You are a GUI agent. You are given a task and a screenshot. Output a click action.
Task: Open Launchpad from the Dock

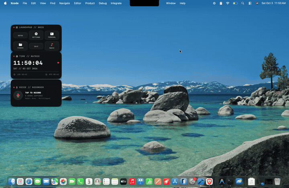[x=20, y=182]
